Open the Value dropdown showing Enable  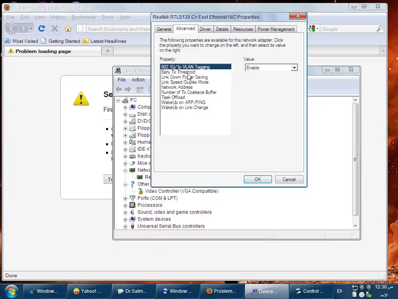(x=294, y=68)
